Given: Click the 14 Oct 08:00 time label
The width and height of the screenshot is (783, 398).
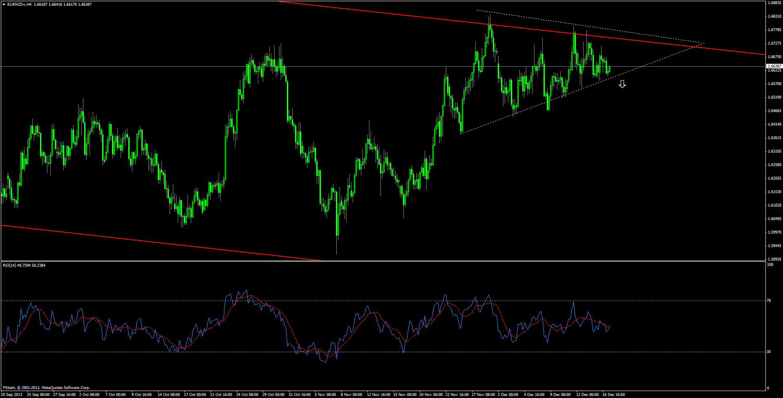Looking at the screenshot, I should (169, 395).
